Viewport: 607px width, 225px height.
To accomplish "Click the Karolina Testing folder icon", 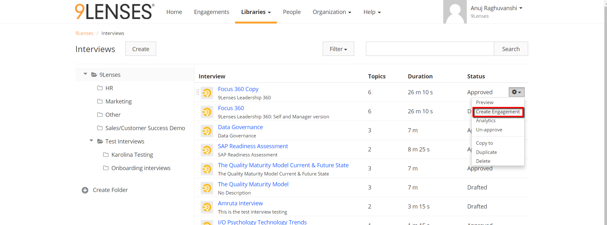I will coord(106,155).
